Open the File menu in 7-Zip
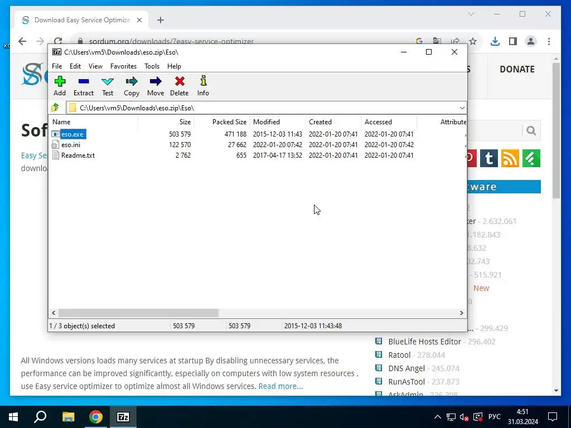The width and height of the screenshot is (571, 428). pos(57,66)
